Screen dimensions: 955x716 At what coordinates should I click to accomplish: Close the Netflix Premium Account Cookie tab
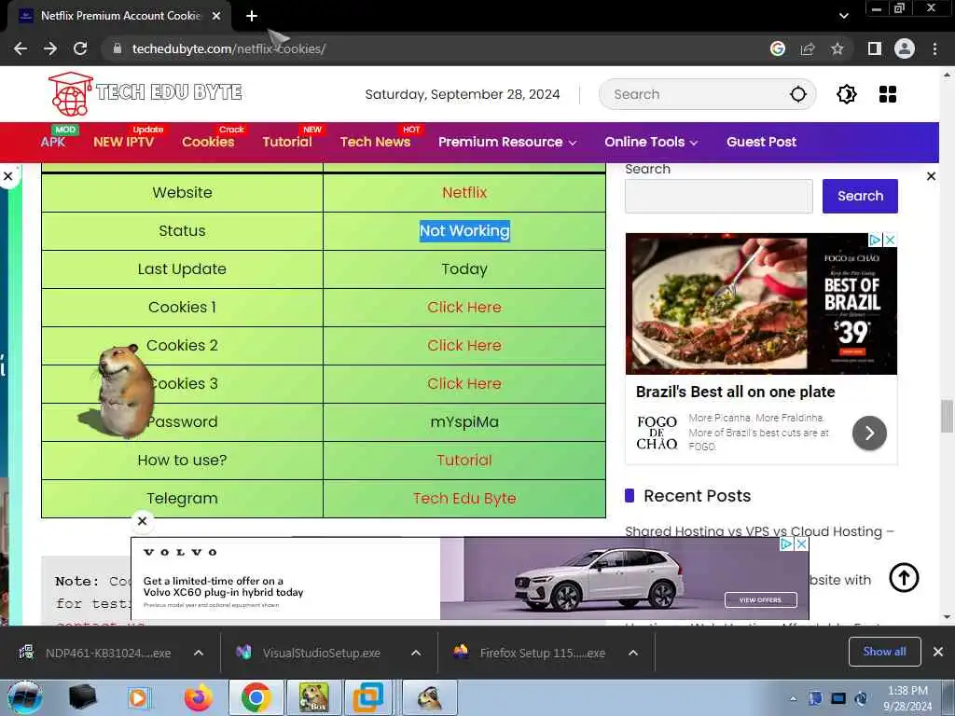click(x=216, y=17)
